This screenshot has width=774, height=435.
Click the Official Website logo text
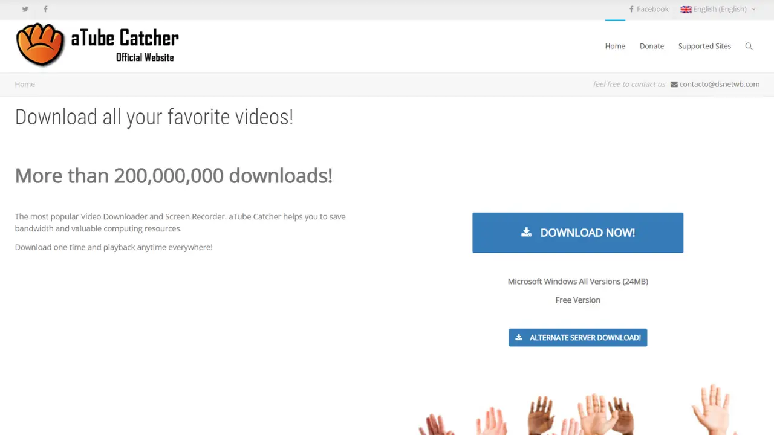(145, 57)
